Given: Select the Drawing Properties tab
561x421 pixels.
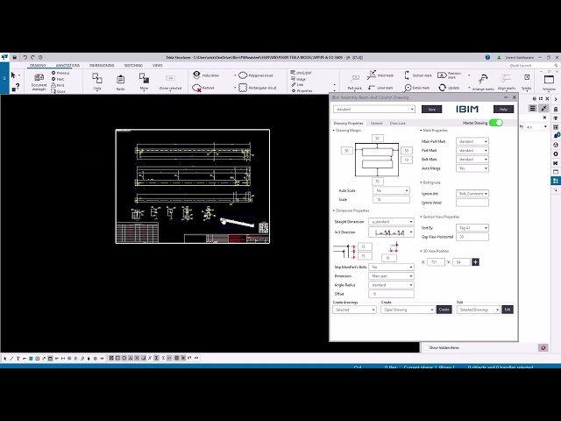Looking at the screenshot, I should (348, 123).
